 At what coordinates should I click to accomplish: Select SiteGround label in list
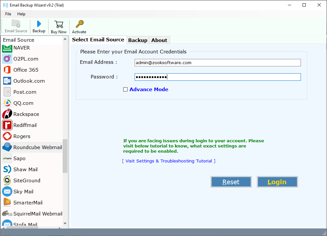click(x=27, y=180)
